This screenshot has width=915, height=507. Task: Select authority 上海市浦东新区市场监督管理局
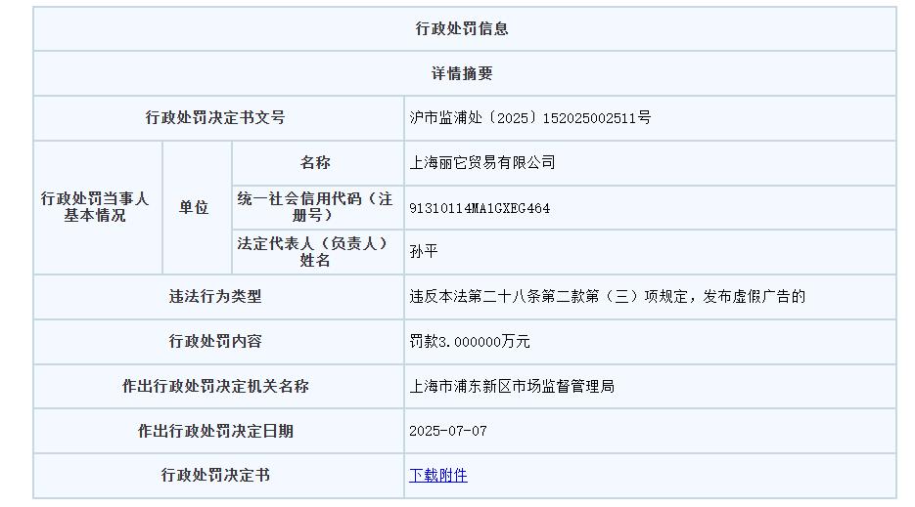(x=512, y=387)
